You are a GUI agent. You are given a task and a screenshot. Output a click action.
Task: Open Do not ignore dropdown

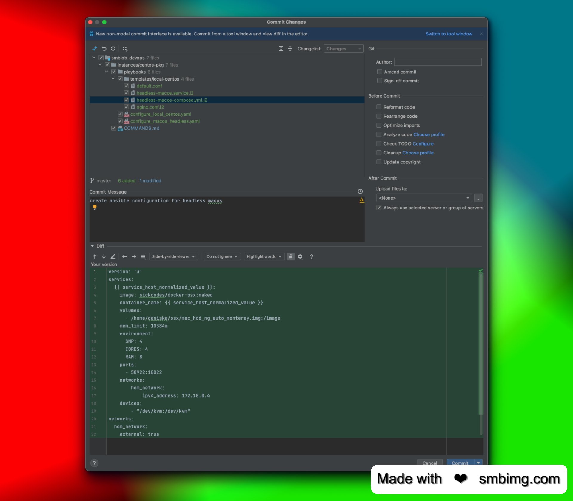(222, 256)
